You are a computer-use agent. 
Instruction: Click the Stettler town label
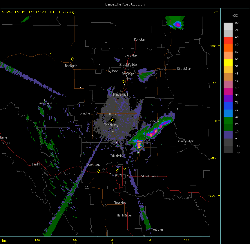184,69
